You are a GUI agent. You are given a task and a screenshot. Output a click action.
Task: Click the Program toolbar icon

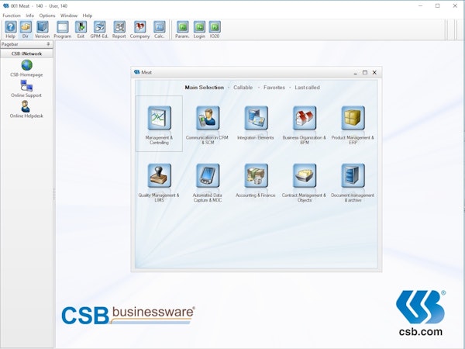point(63,29)
